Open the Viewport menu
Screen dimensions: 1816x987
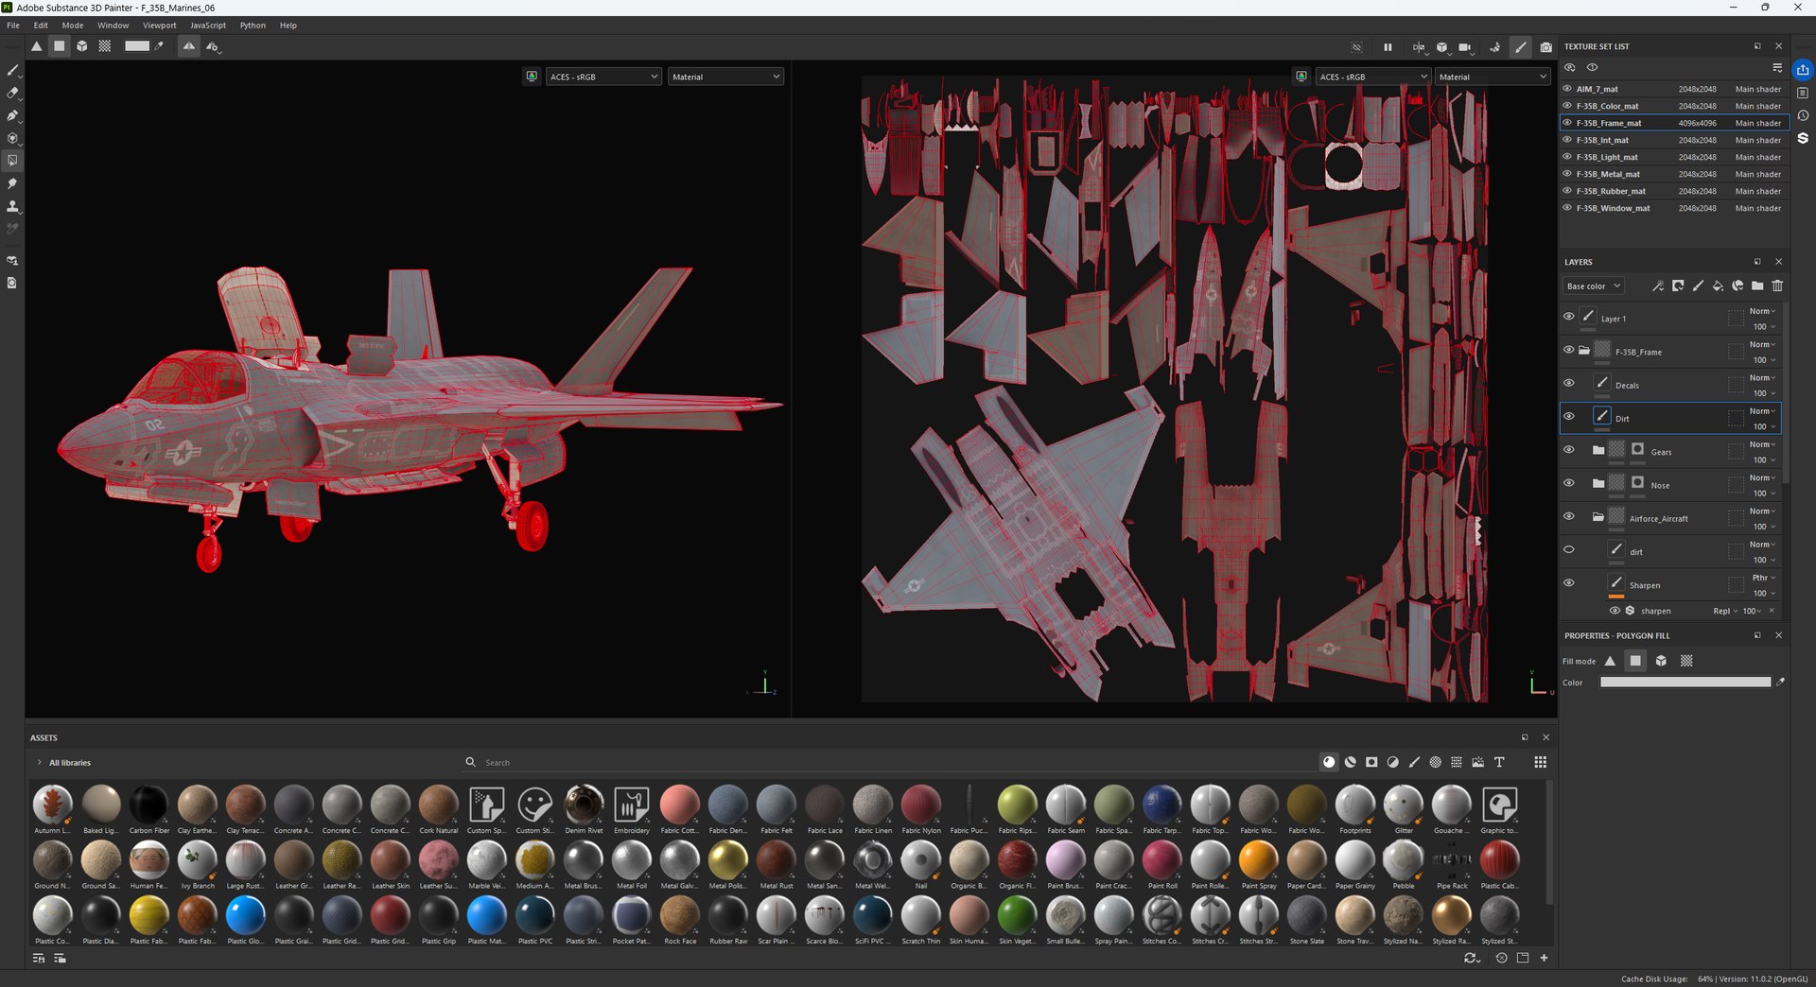click(159, 26)
